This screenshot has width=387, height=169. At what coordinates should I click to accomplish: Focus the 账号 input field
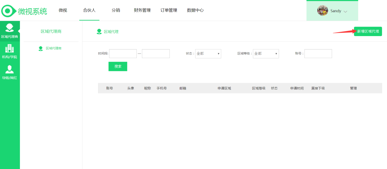318,53
